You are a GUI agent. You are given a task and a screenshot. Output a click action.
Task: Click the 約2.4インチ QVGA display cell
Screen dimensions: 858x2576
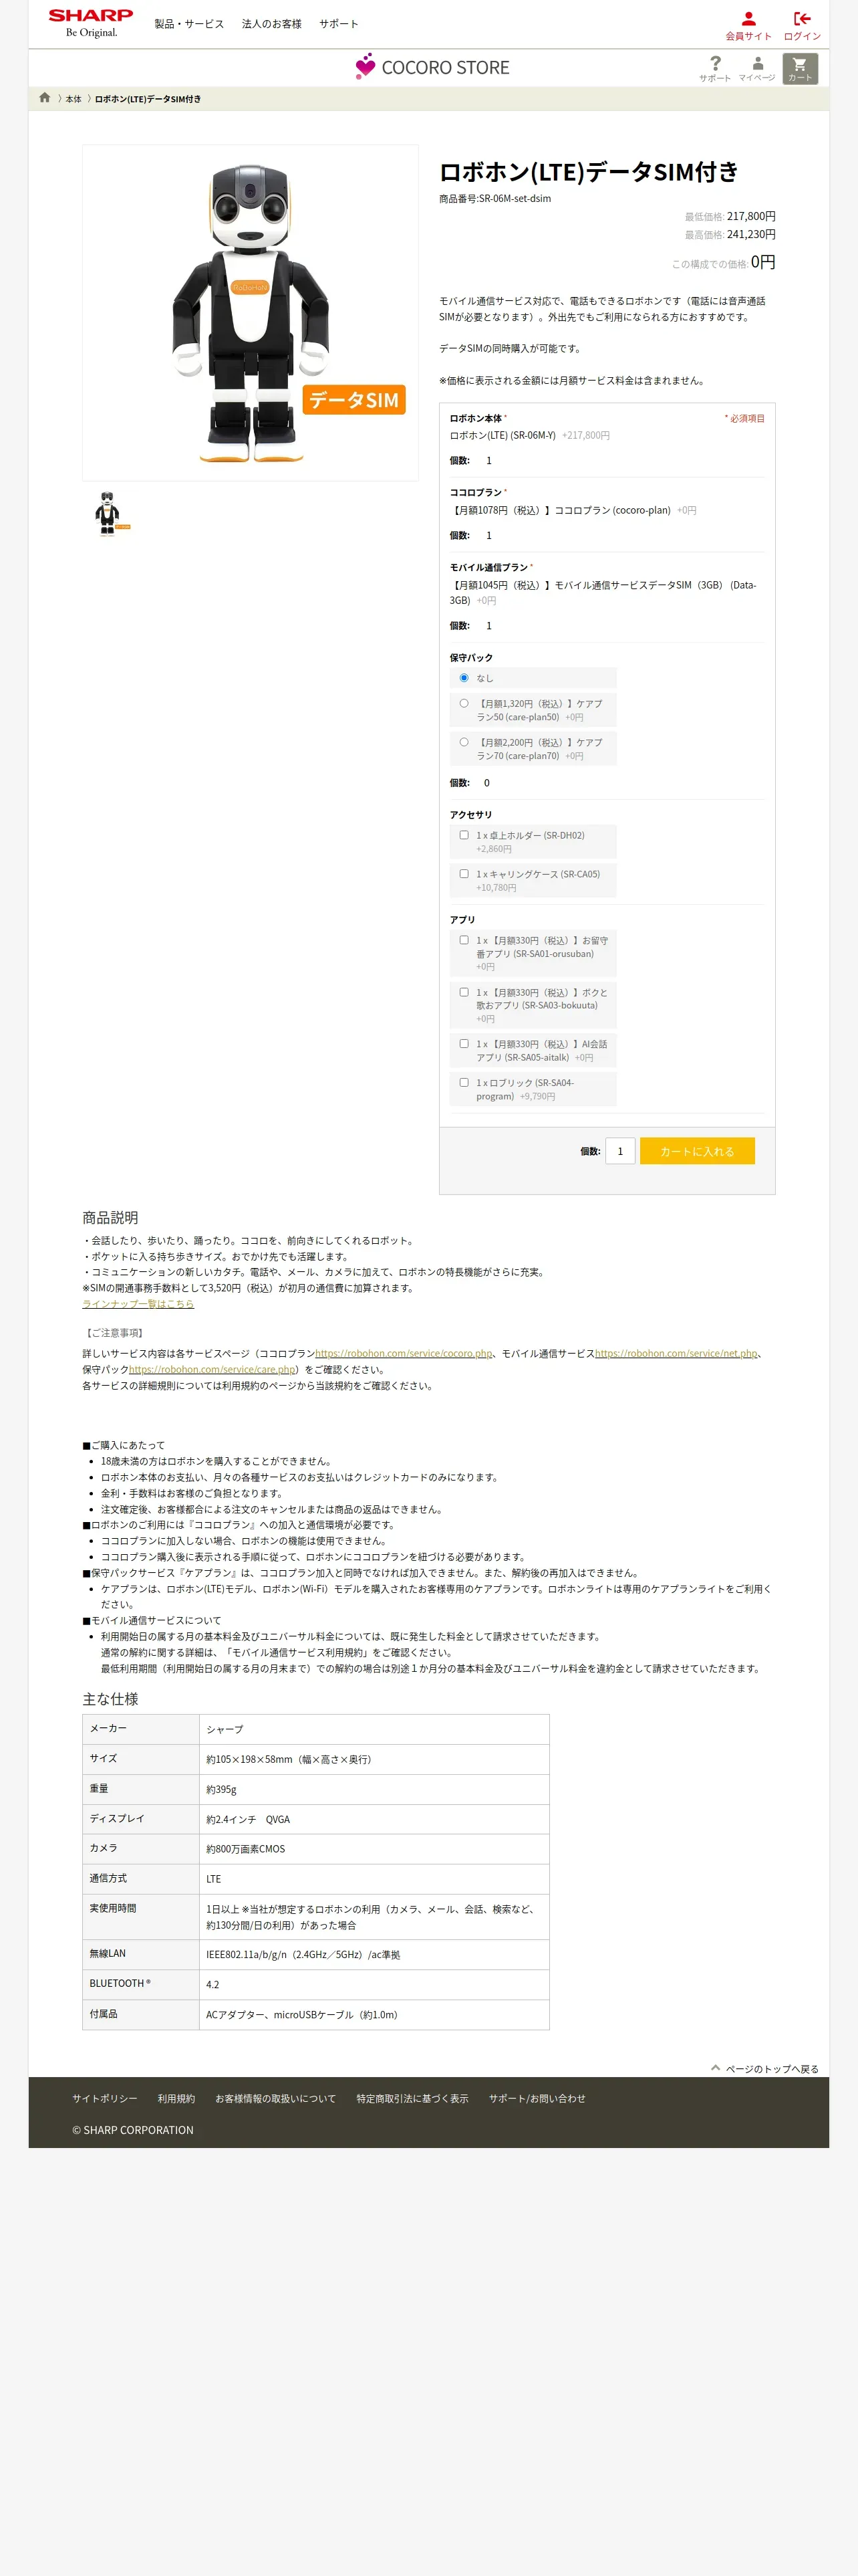click(374, 1819)
